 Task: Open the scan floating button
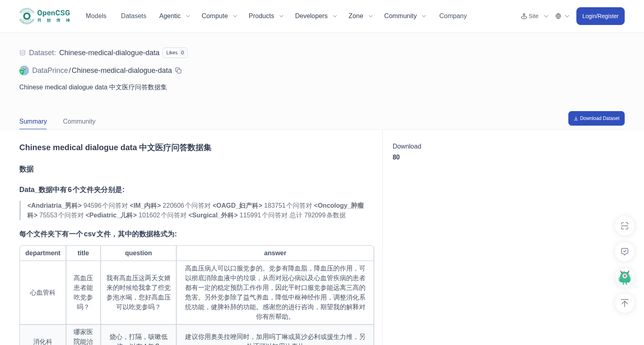pyautogui.click(x=625, y=226)
